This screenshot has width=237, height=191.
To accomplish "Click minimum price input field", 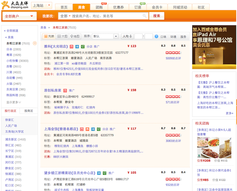I will [138, 36].
